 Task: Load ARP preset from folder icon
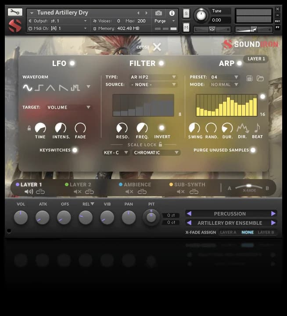[260, 79]
